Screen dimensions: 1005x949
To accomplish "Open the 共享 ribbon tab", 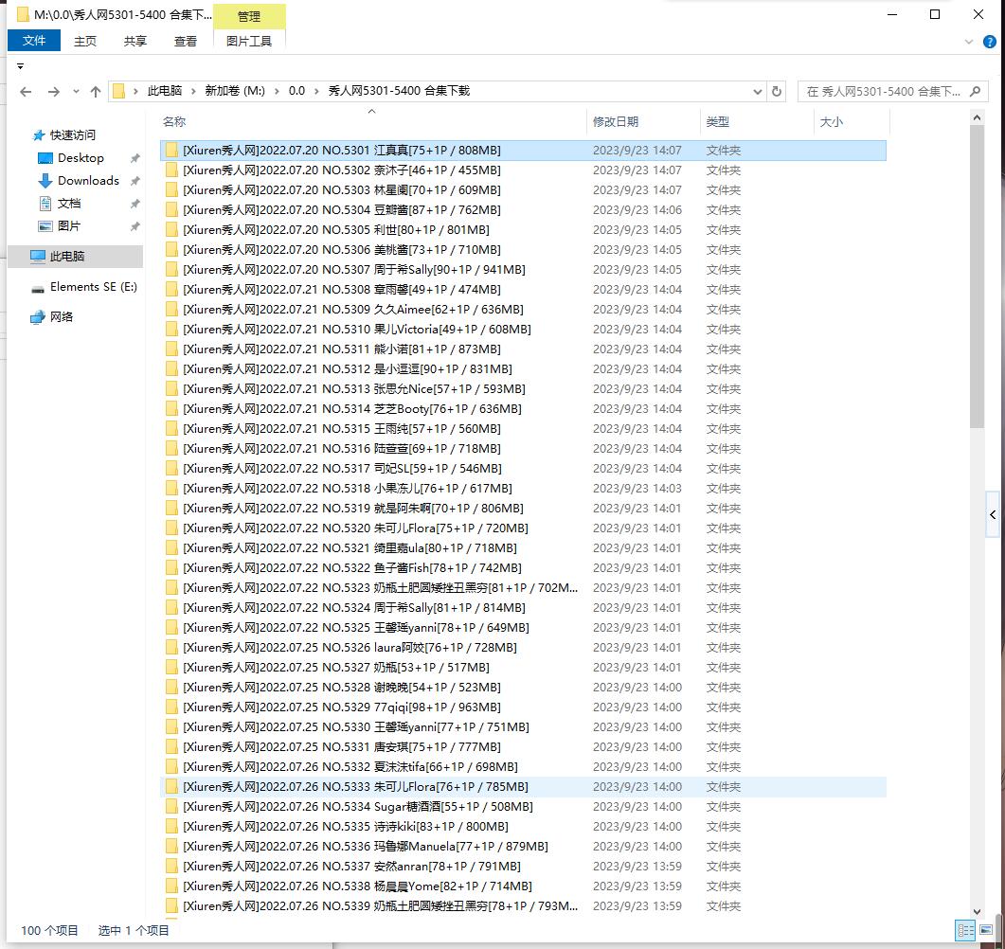I will [x=135, y=41].
